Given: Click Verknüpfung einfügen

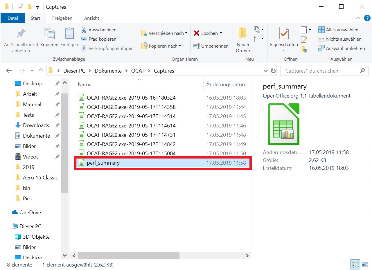Looking at the screenshot, I should click(107, 48).
